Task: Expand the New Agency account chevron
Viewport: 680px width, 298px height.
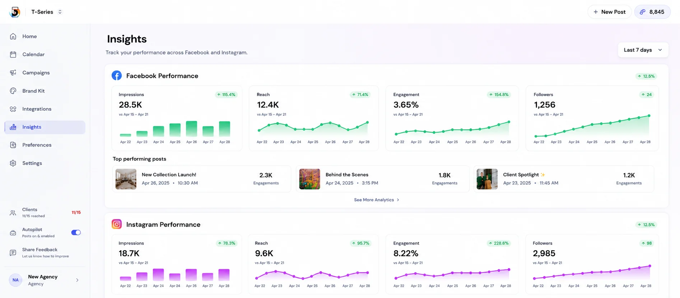Action: [77, 280]
